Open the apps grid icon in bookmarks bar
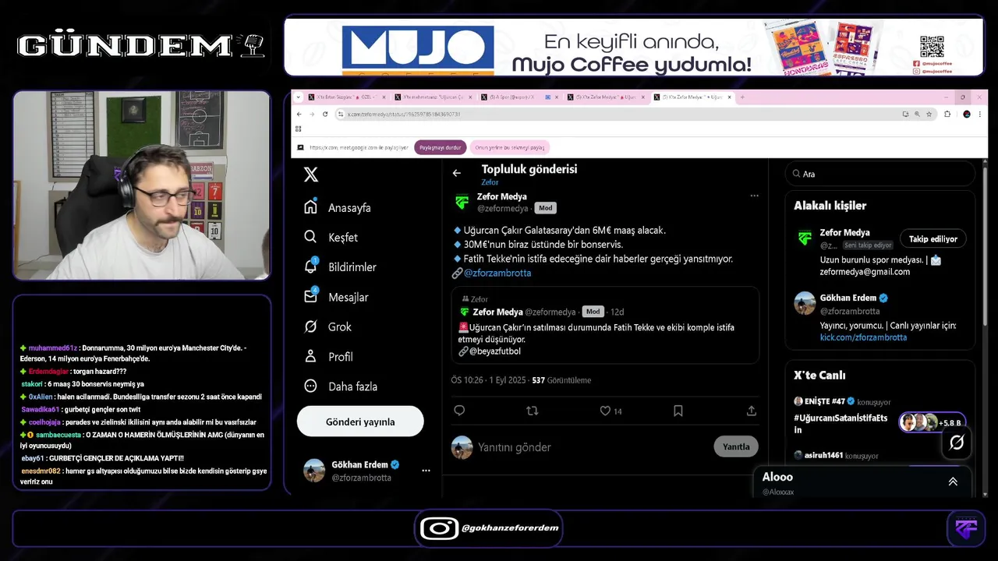 coord(299,129)
